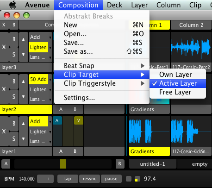
Task: Click the yellow V indicator on layer1
Action: (x=79, y=120)
